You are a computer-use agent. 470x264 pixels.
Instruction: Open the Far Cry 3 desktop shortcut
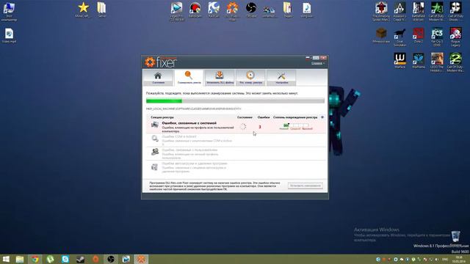tap(437, 37)
